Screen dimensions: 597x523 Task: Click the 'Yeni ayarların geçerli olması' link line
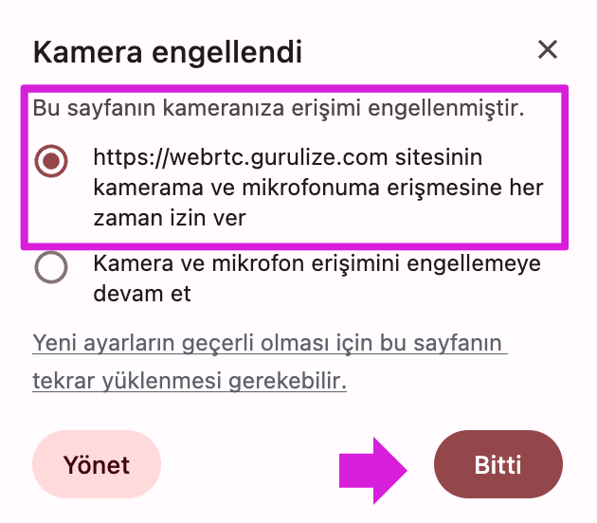[269, 344]
